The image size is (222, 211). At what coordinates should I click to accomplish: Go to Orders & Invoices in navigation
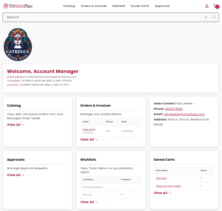coord(93,6)
